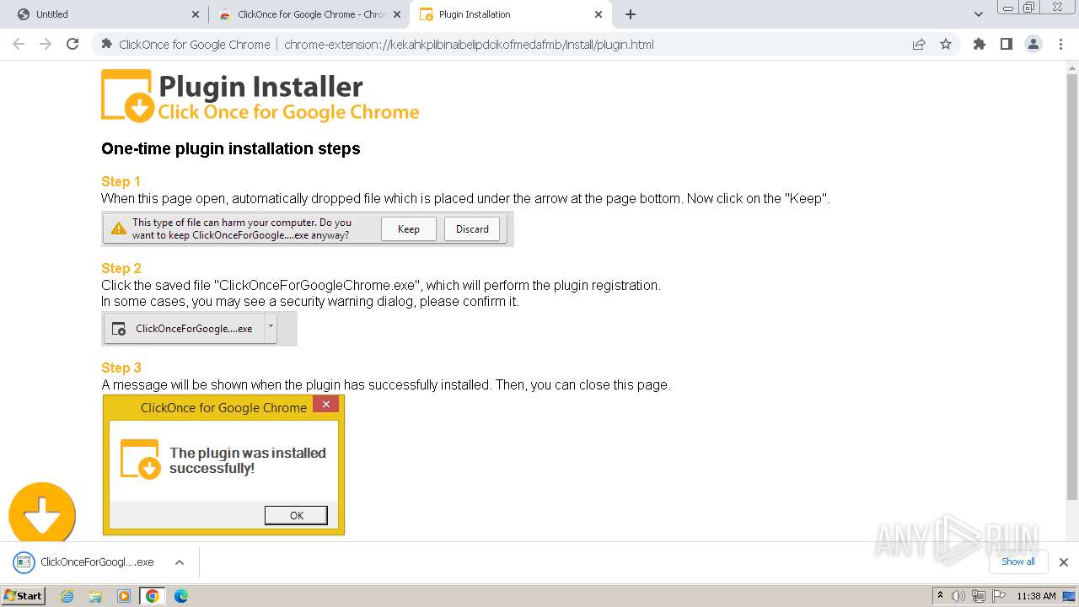Screen dimensions: 1079x607
Task: Click the Step 1 heading
Action: click(121, 181)
